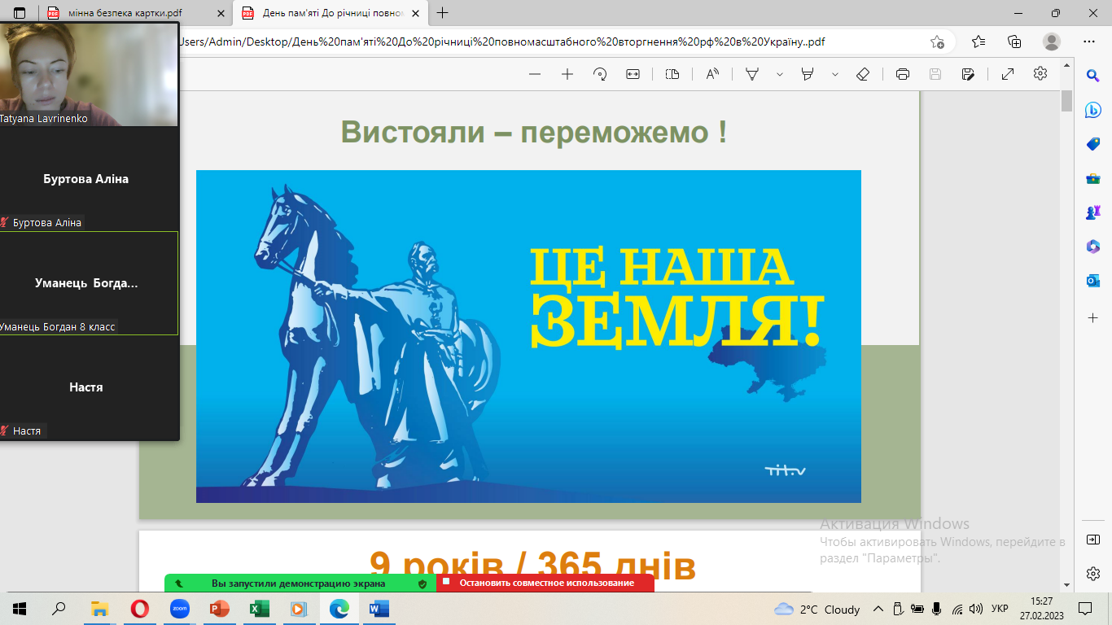This screenshot has width=1112, height=625.
Task: Select the День пам'яті PDF tab
Action: (330, 13)
